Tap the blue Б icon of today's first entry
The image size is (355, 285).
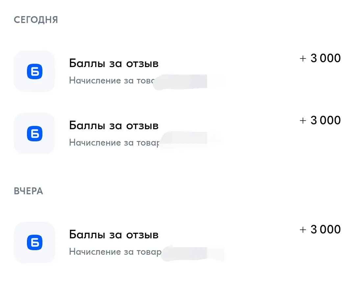pos(35,72)
